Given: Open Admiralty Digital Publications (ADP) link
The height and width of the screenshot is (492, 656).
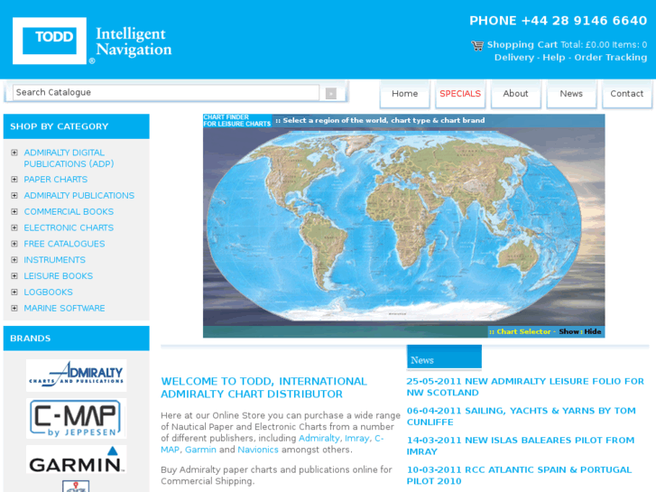Looking at the screenshot, I should (x=69, y=158).
